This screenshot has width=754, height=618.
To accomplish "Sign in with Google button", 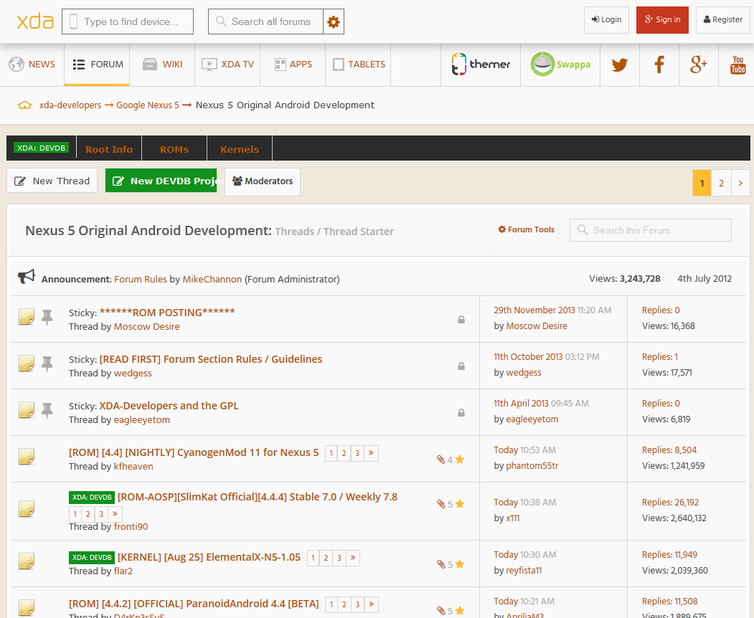I will [662, 20].
